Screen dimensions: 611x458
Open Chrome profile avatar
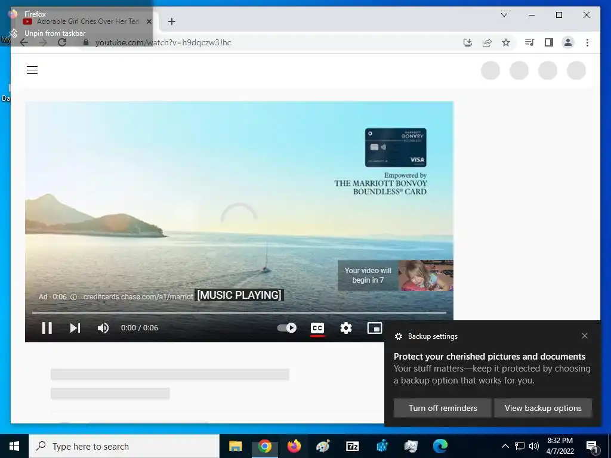(x=568, y=42)
